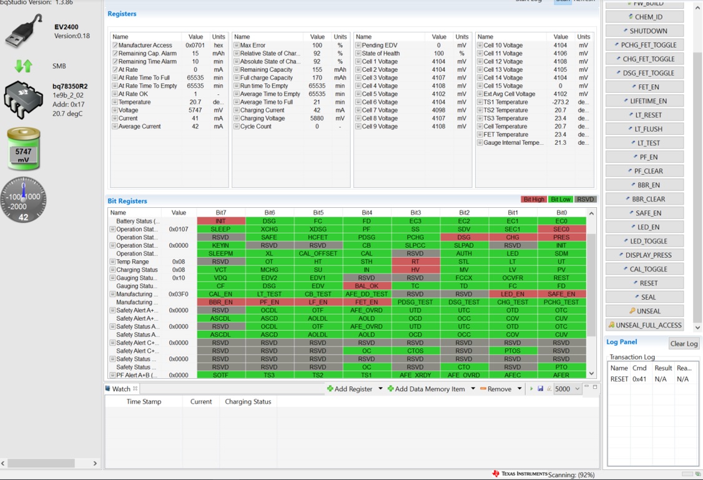
Task: Start watch logging with the play icon
Action: click(x=531, y=389)
